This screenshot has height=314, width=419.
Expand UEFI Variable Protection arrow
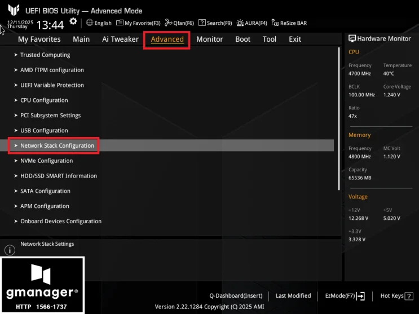(16, 85)
